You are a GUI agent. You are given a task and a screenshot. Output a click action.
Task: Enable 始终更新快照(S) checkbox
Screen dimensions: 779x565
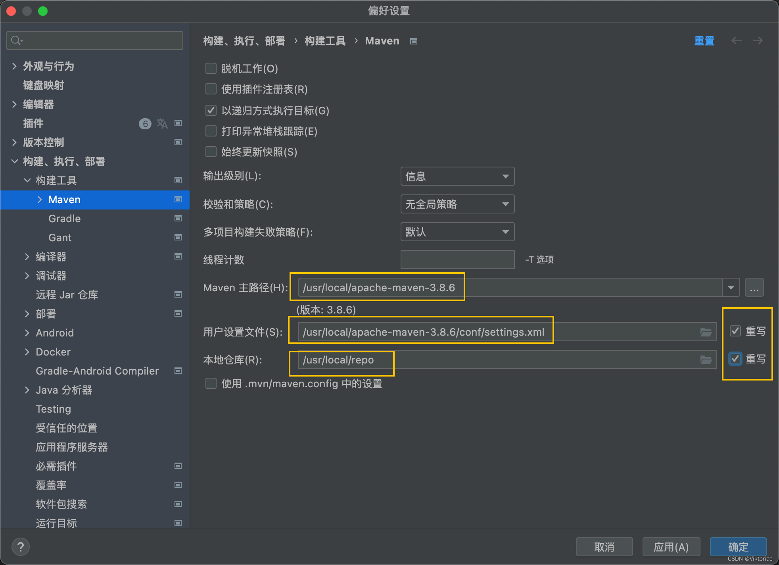pyautogui.click(x=211, y=152)
